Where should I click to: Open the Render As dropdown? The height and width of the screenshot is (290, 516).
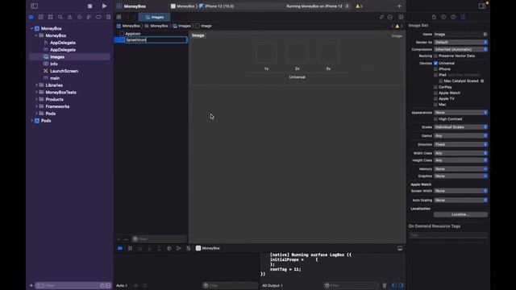click(x=460, y=42)
